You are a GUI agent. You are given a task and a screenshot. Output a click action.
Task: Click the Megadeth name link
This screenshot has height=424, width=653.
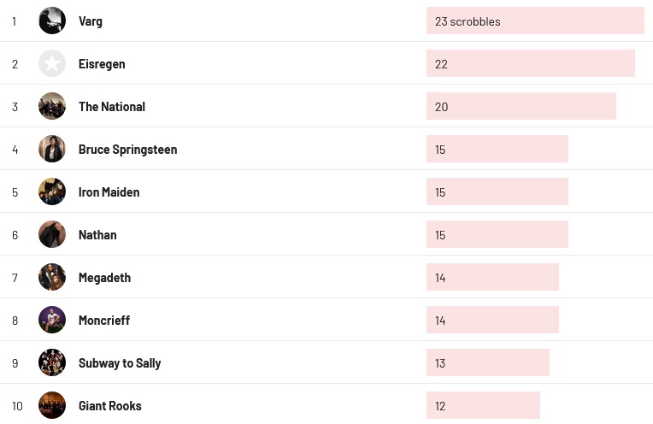[104, 277]
